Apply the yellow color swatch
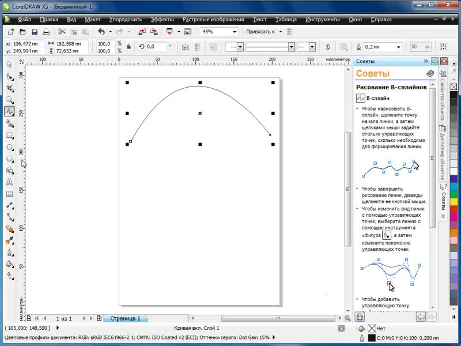Screen dimensions: 461x346 [x=454, y=201]
